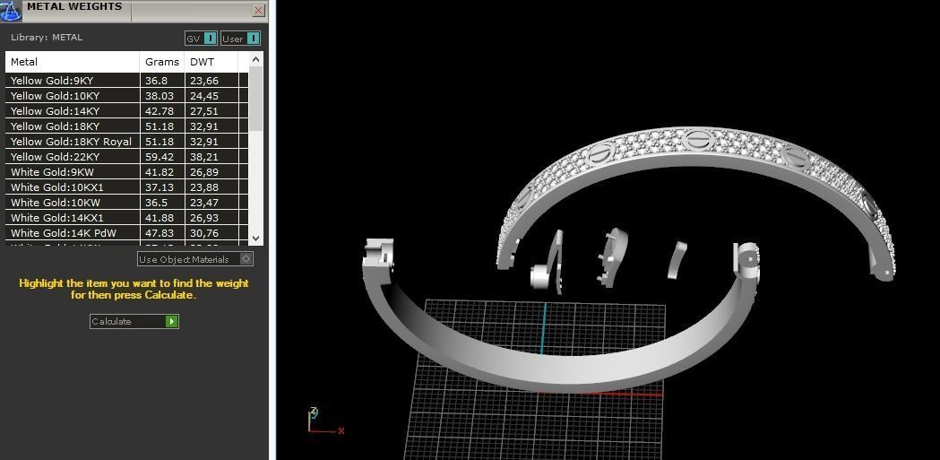The height and width of the screenshot is (460, 940).
Task: Click the metal list scroll up arrow
Action: pyautogui.click(x=256, y=59)
